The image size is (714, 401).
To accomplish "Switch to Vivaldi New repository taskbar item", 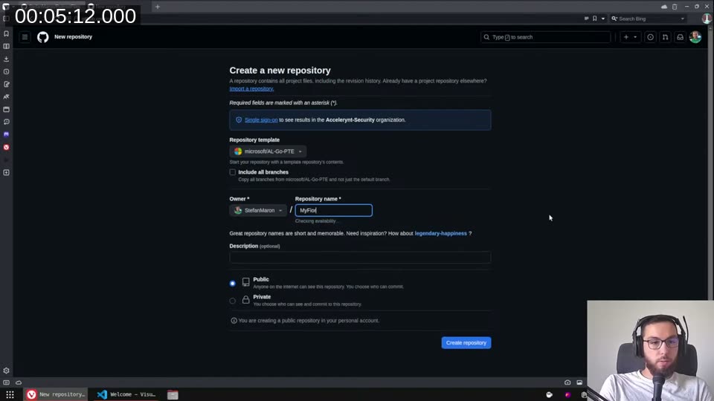I will coord(56,394).
